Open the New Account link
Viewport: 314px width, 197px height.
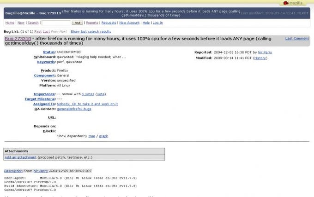pos(129,23)
